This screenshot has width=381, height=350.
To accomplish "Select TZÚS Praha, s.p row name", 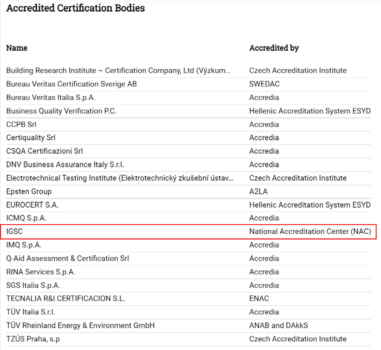I will [x=33, y=339].
